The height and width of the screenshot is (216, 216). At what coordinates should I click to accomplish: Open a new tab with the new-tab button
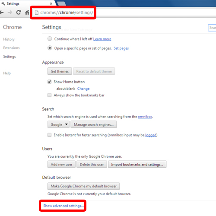61,3
